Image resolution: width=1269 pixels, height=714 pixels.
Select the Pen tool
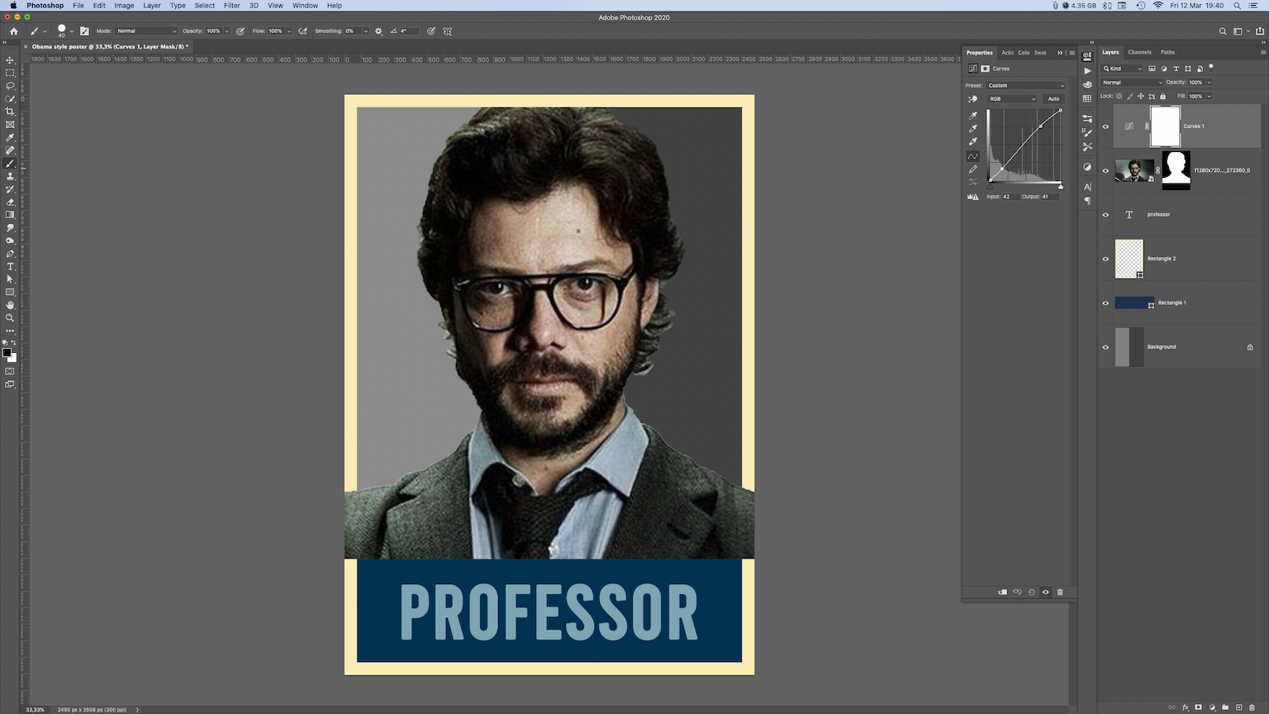[10, 254]
